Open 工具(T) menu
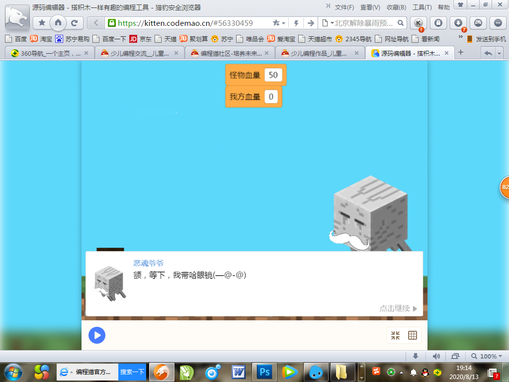 point(422,7)
